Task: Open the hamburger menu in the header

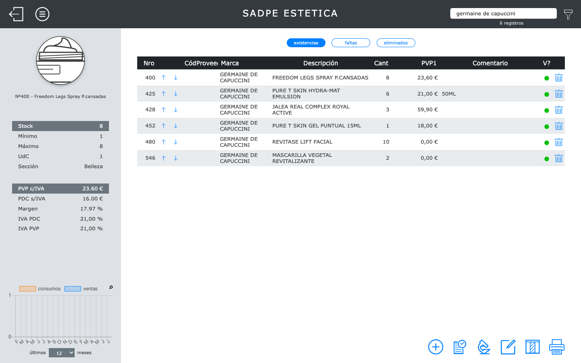Action: tap(42, 14)
